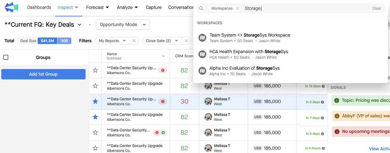This screenshot has height=153, width=390.
Task: Clear the search query
Action: click(x=376, y=8)
